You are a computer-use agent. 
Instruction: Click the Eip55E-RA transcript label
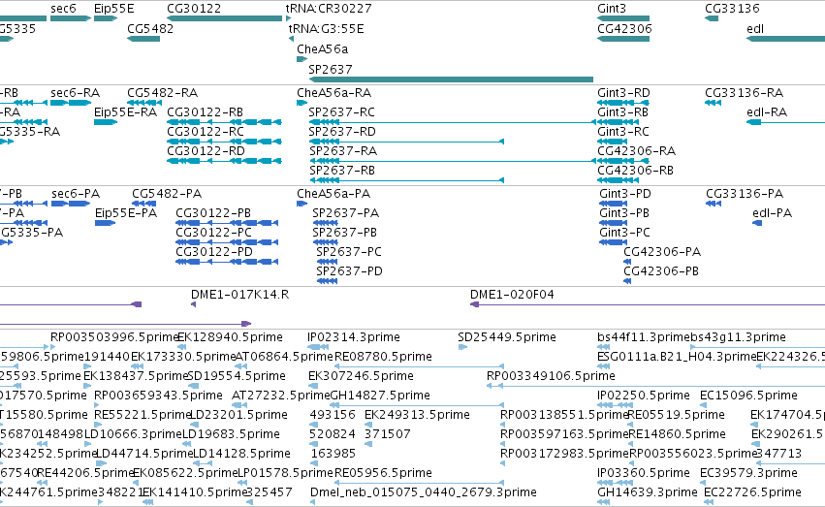tap(125, 112)
